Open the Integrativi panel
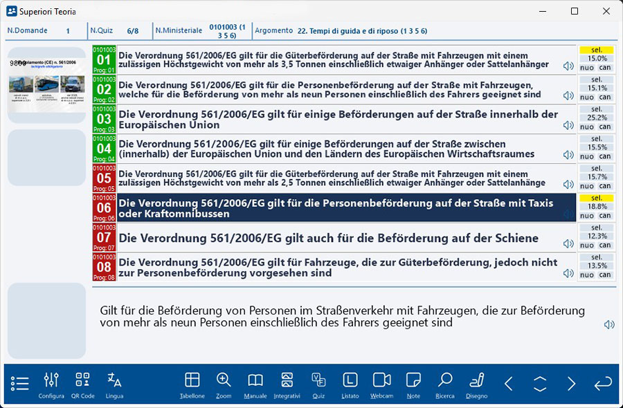 (x=287, y=384)
